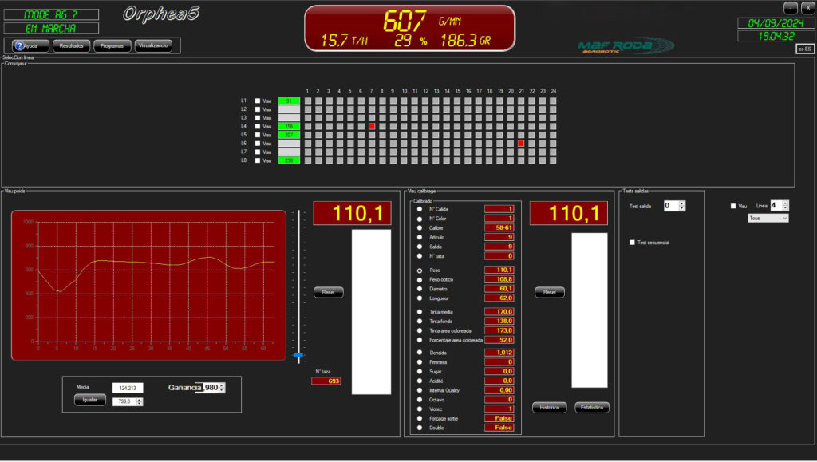Choose the Tinta media radio option

pos(420,311)
